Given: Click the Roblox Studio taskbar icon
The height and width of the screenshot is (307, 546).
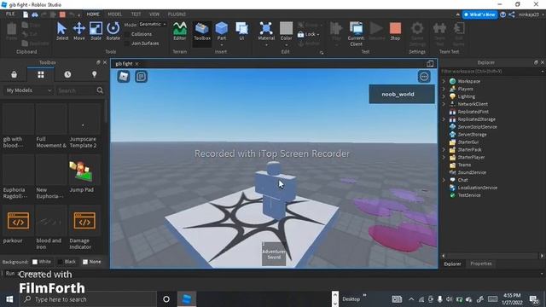Looking at the screenshot, I should point(187,299).
